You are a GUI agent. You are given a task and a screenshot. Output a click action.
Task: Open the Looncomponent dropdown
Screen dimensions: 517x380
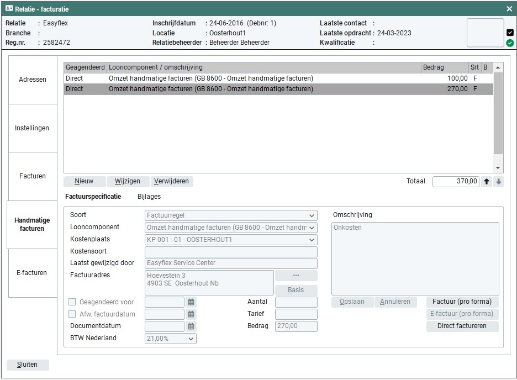point(312,228)
